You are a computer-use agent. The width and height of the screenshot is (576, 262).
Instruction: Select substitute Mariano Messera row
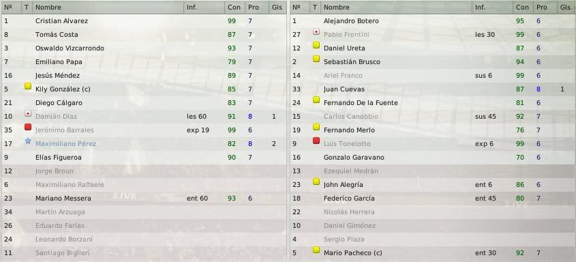(x=144, y=199)
